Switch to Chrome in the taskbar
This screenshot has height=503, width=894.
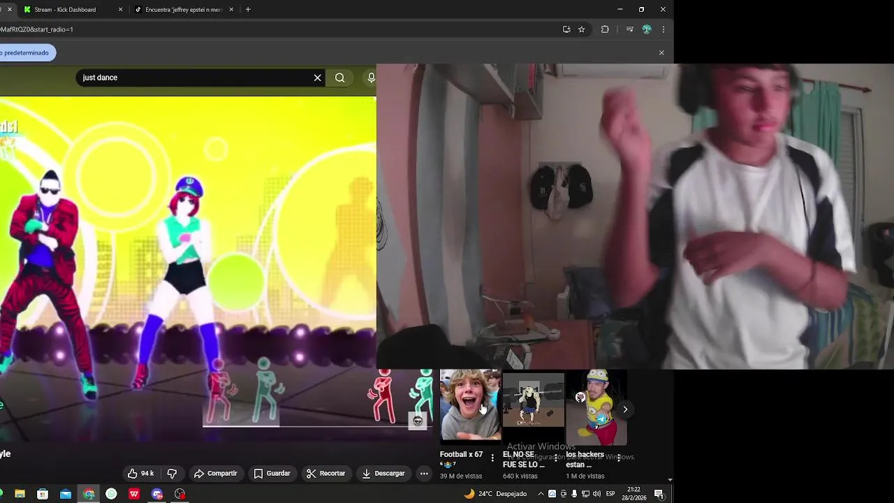tap(89, 494)
